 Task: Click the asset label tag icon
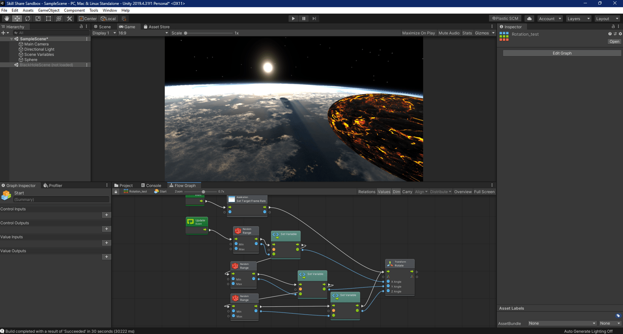[x=618, y=316]
